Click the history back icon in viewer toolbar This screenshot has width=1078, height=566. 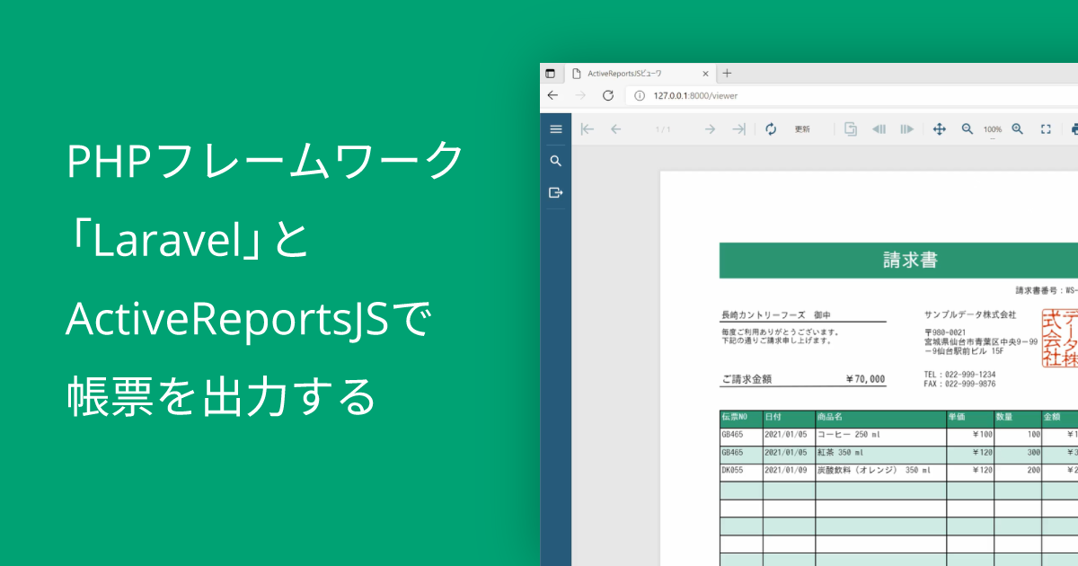point(879,129)
